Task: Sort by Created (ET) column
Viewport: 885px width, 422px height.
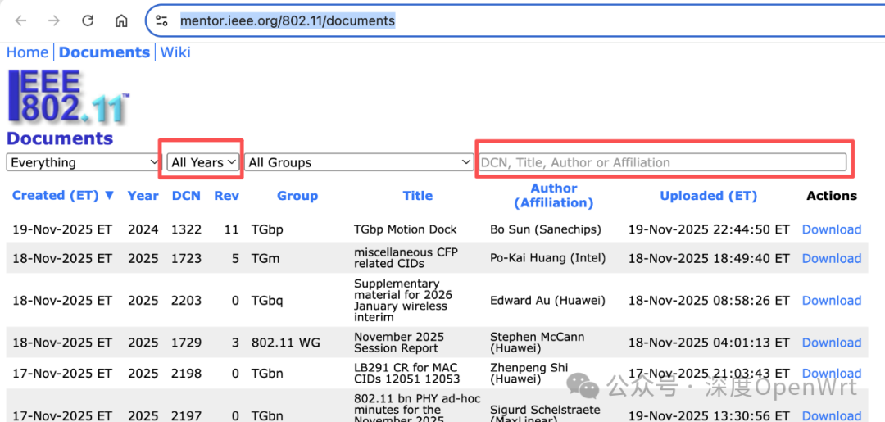Action: (63, 196)
